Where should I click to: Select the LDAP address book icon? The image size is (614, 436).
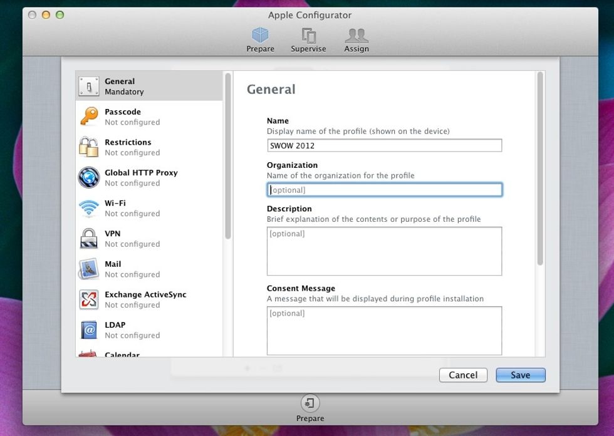tap(89, 330)
